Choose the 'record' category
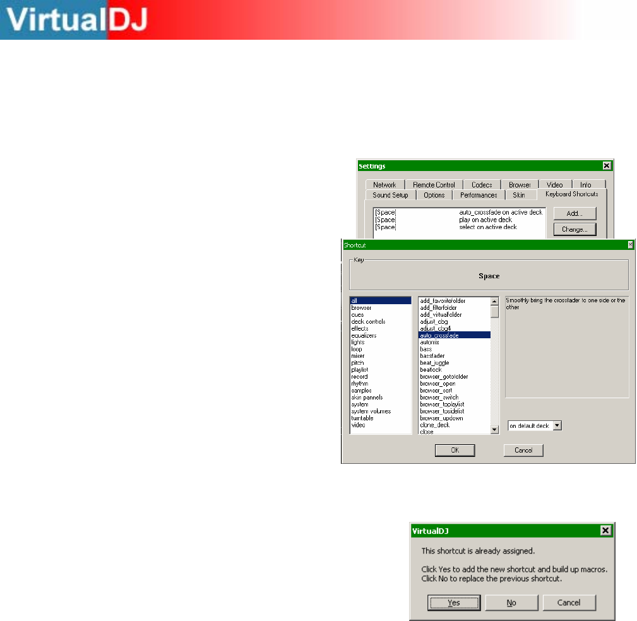637x621 pixels. tap(380, 377)
